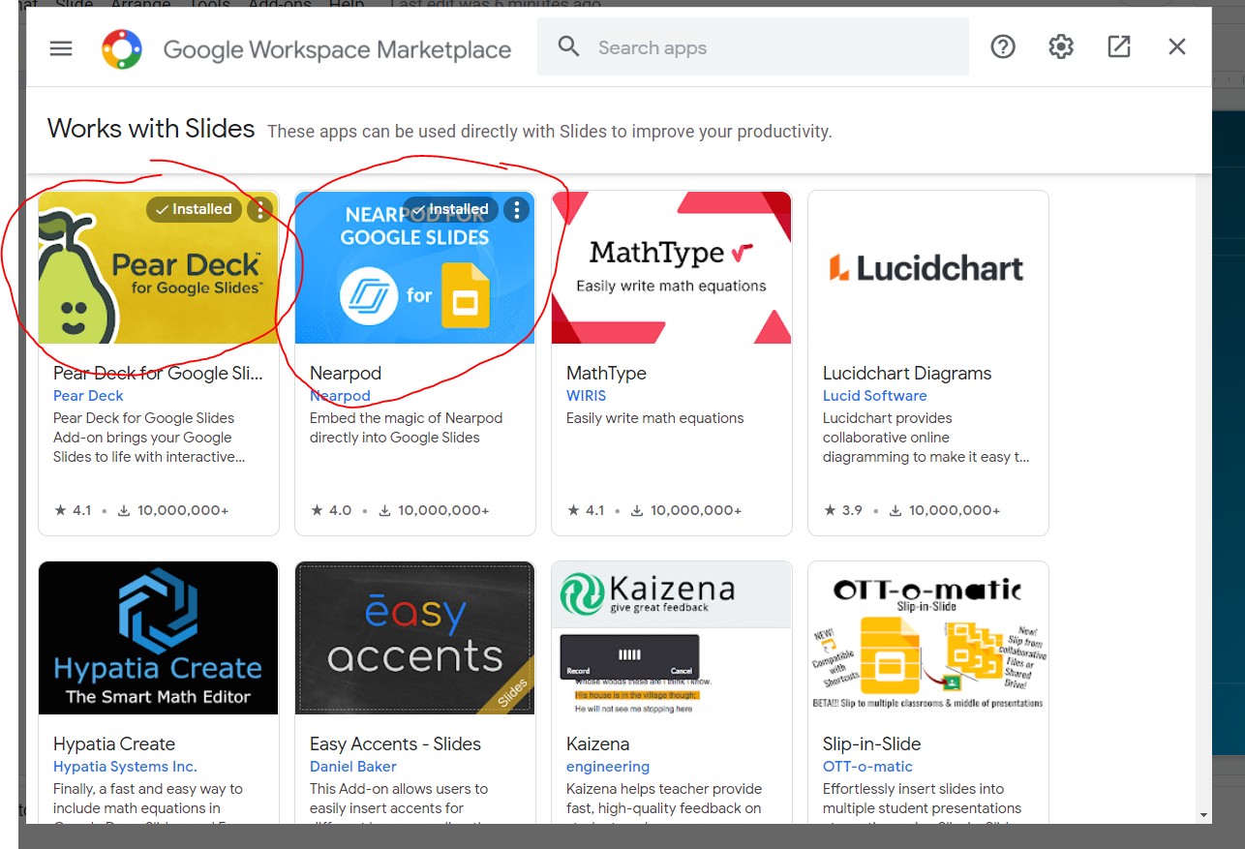1245x849 pixels.
Task: Click Lucidchart's 10,000,000+ download count
Action: pyautogui.click(x=945, y=510)
